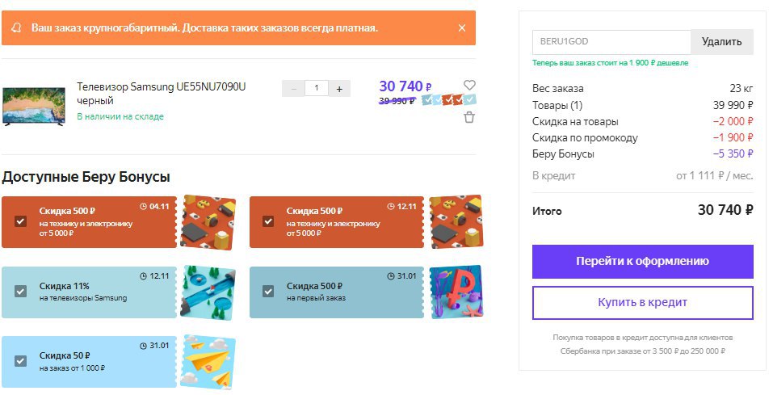
Task: Click the clock icon on the 50 ₽ coupon
Action: tap(144, 346)
